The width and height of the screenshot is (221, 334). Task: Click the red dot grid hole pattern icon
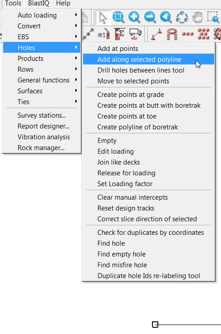click(x=203, y=34)
